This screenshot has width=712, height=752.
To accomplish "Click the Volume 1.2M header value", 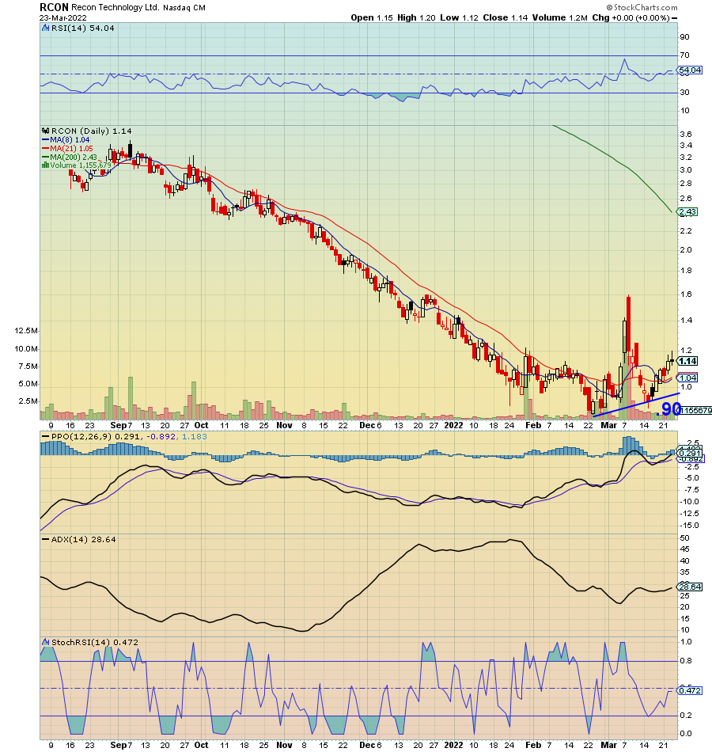I will pos(560,17).
